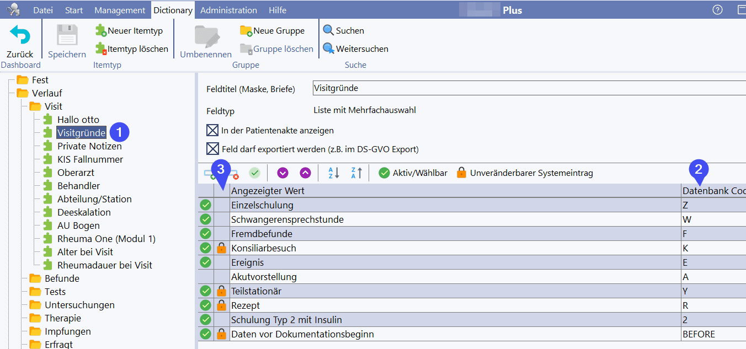The image size is (746, 349).
Task: Click the Zurück back arrow icon
Action: pos(20,36)
